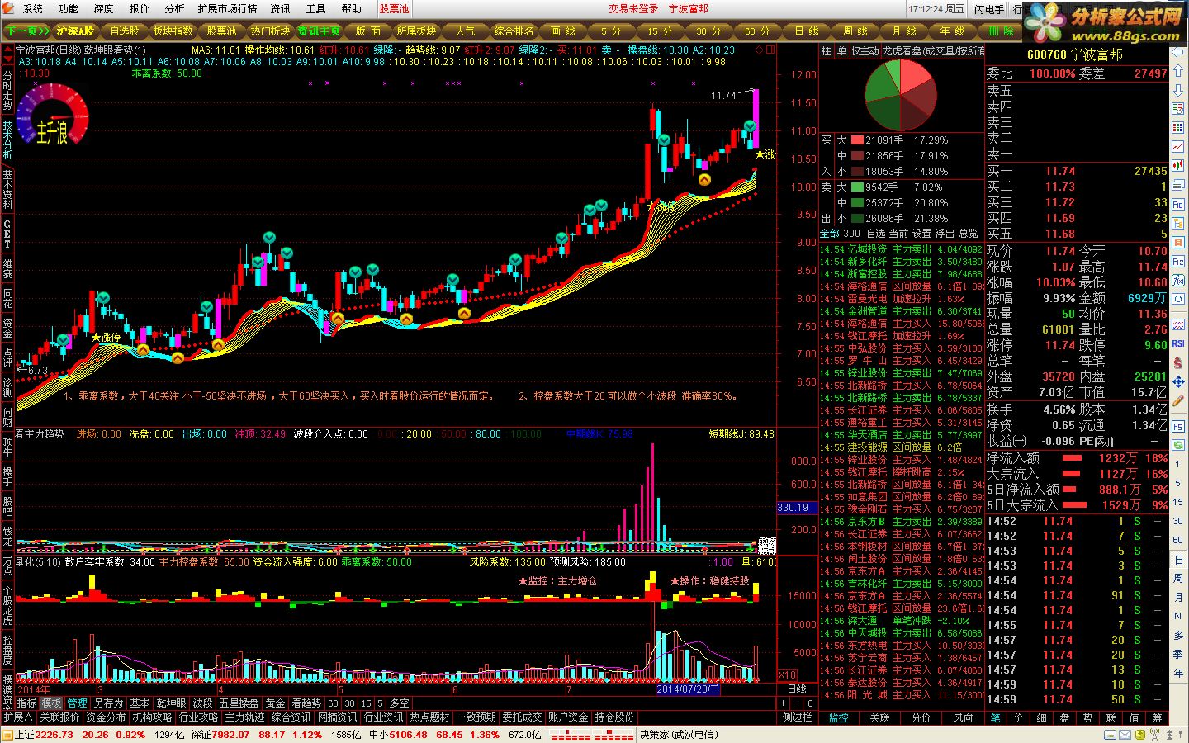Click the minus zoom icon below chart

coord(796,703)
